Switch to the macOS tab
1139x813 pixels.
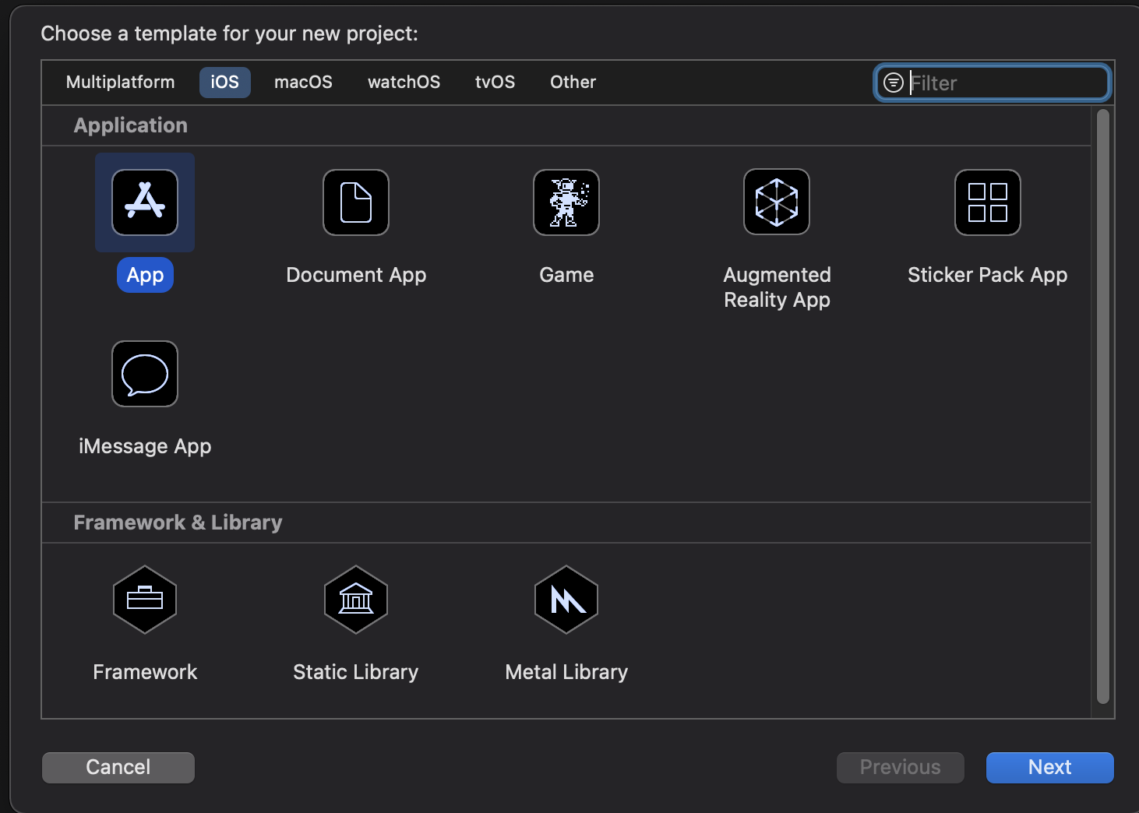point(303,83)
